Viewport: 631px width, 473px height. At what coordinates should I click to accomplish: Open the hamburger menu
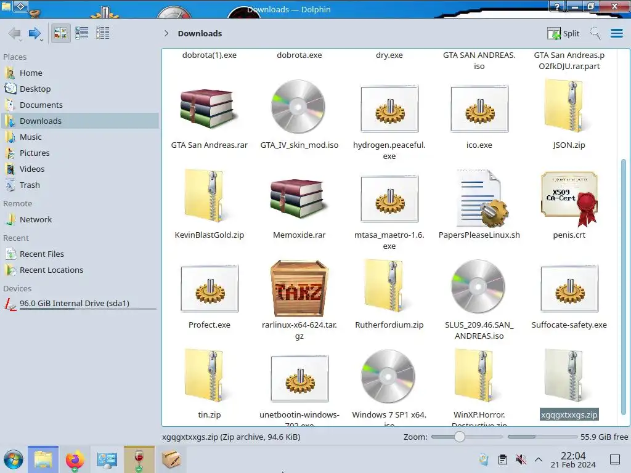[616, 33]
